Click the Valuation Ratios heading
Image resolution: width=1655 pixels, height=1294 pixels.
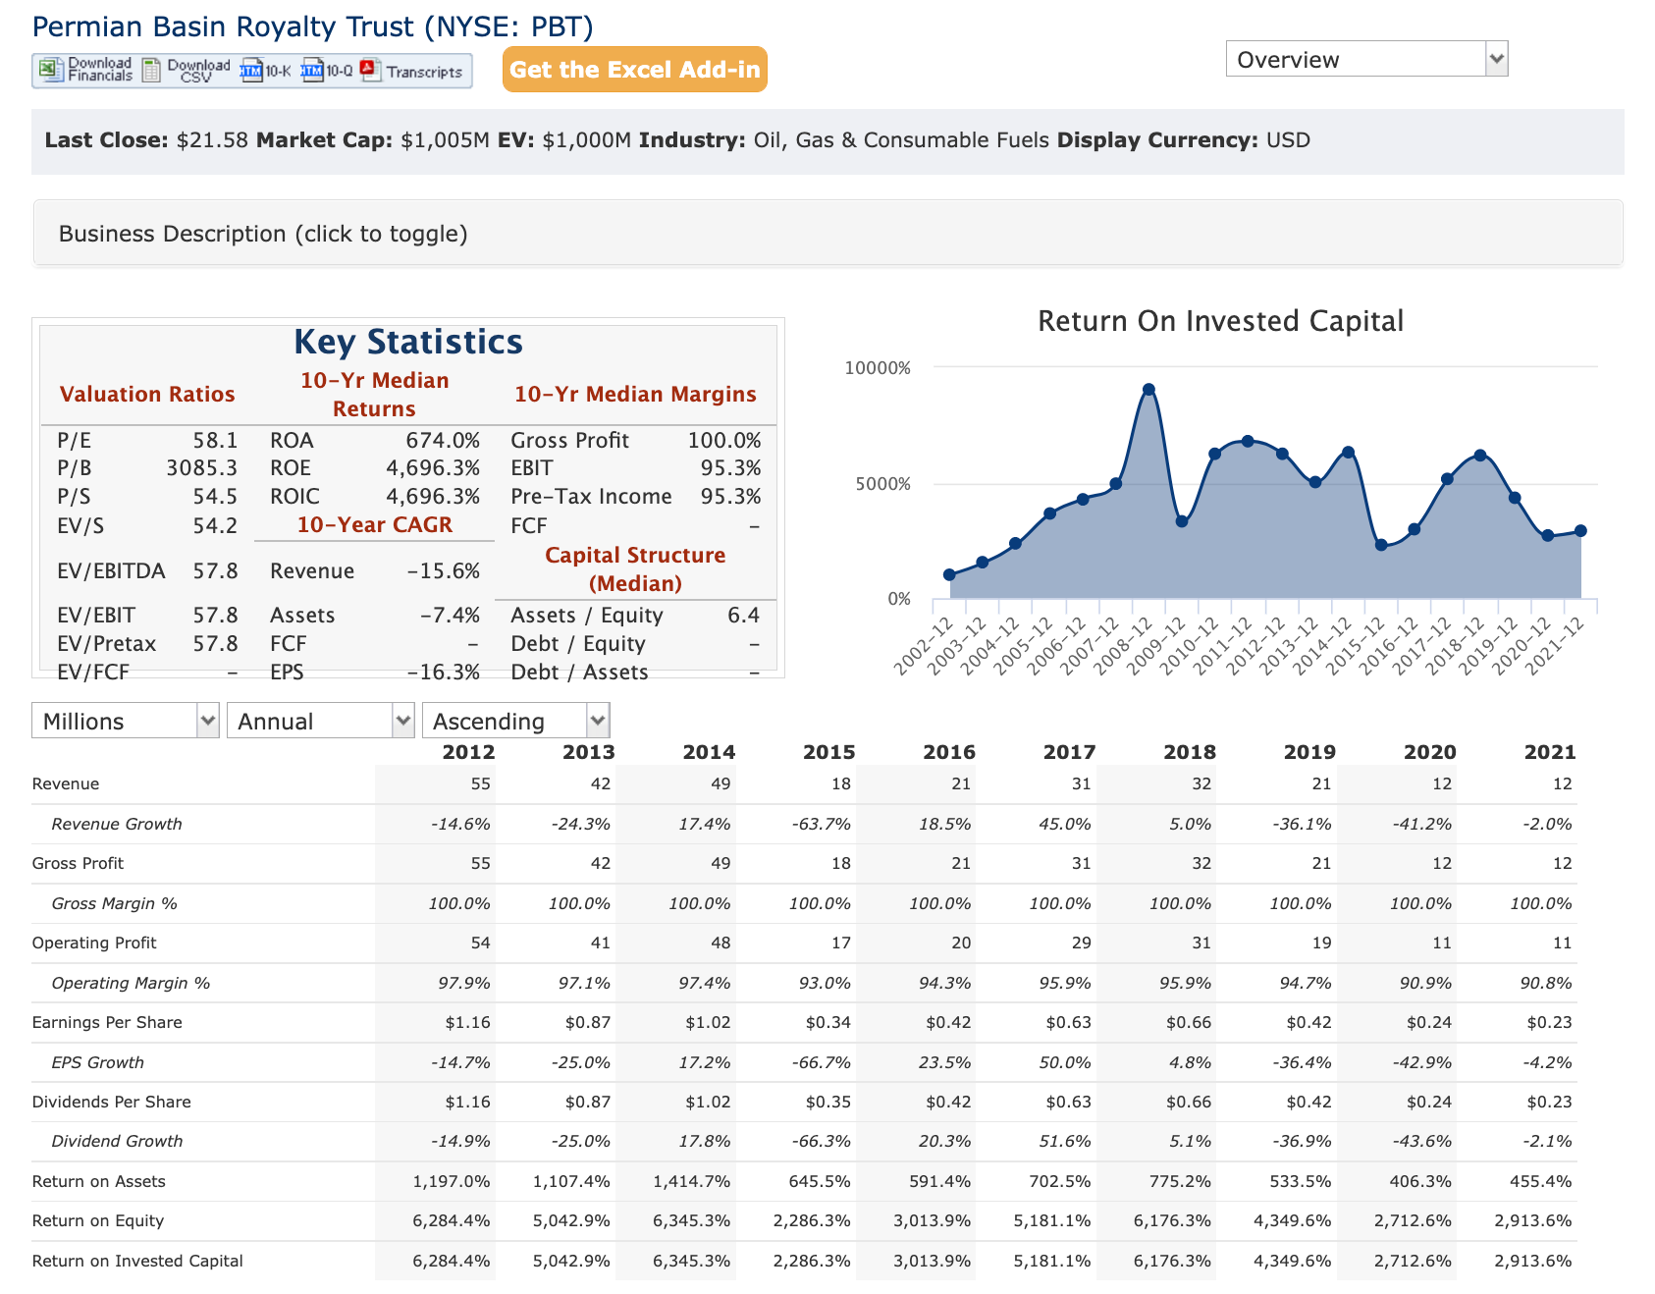[147, 395]
